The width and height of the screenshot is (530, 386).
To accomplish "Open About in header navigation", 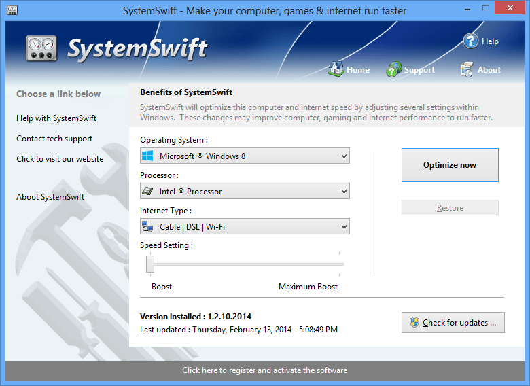I will [489, 69].
